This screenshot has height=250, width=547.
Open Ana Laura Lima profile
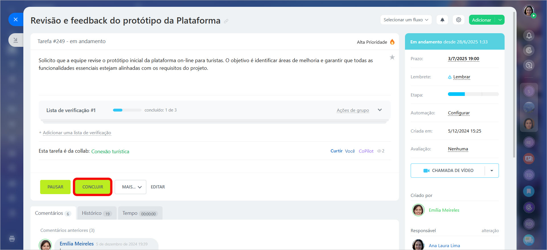tap(444, 246)
